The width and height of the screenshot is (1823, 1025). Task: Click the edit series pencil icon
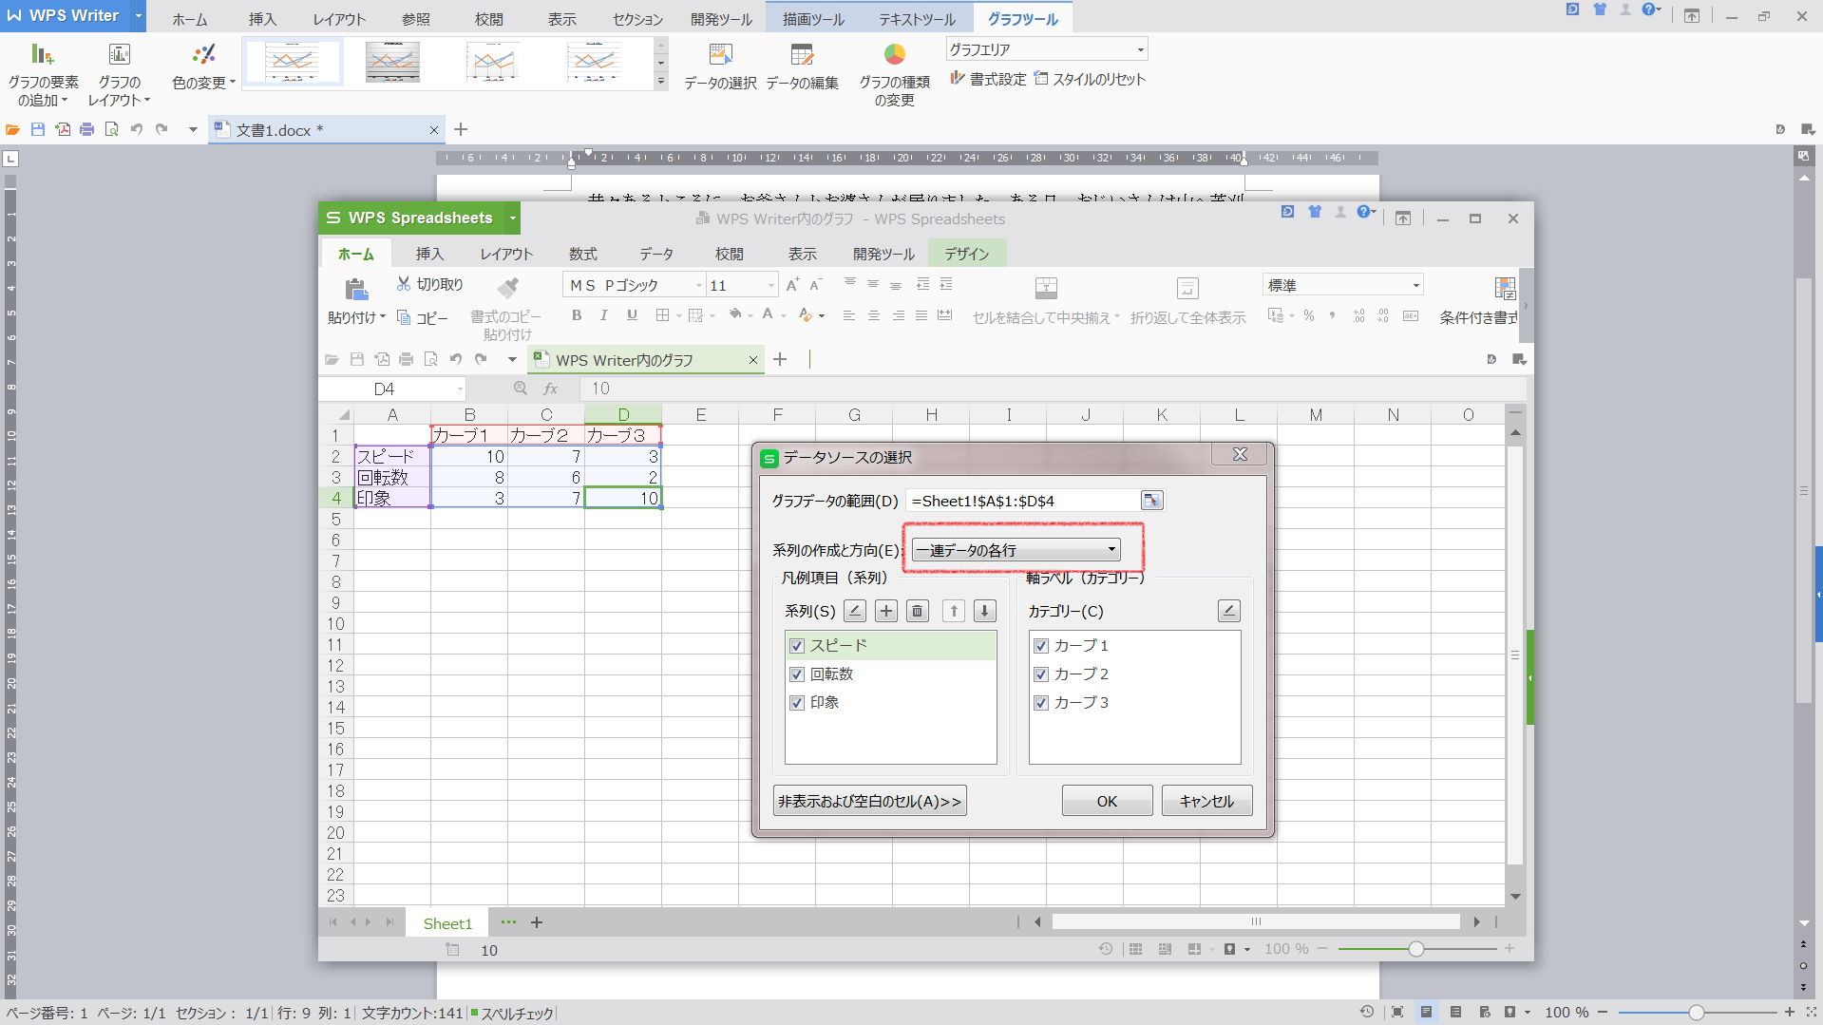(x=854, y=611)
